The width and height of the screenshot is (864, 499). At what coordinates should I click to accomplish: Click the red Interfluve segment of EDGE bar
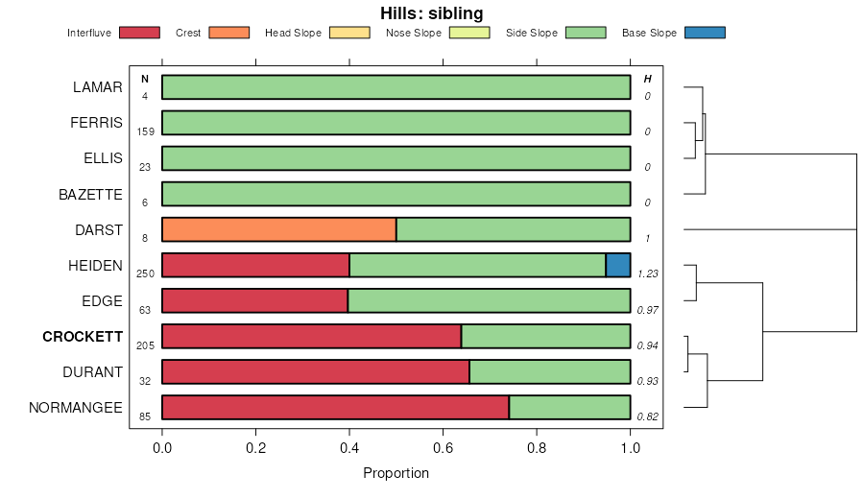coord(254,300)
